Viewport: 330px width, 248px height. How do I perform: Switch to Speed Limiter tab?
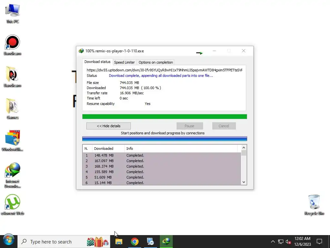(124, 62)
